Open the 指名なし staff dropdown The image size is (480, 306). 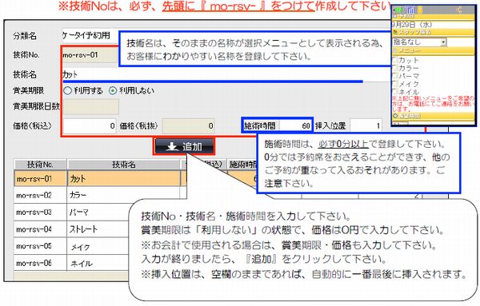418,42
